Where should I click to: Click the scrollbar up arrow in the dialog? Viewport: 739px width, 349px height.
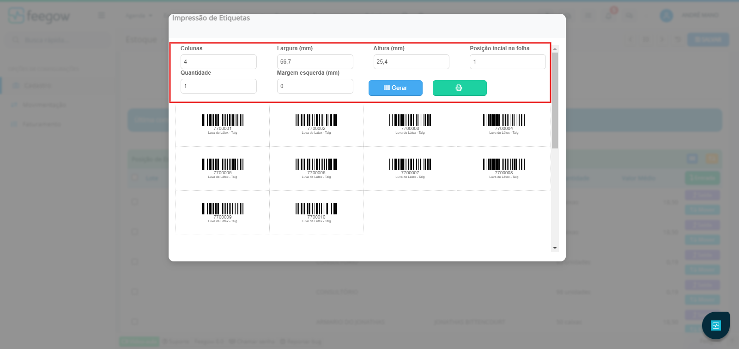click(x=555, y=48)
